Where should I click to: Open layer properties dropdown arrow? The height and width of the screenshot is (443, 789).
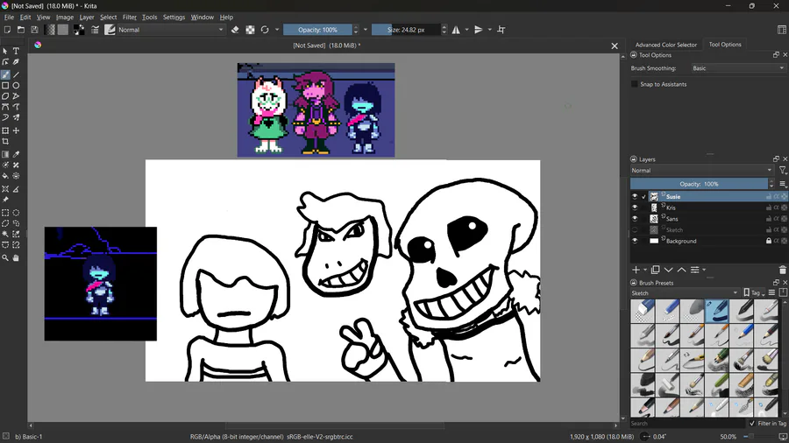(x=704, y=271)
